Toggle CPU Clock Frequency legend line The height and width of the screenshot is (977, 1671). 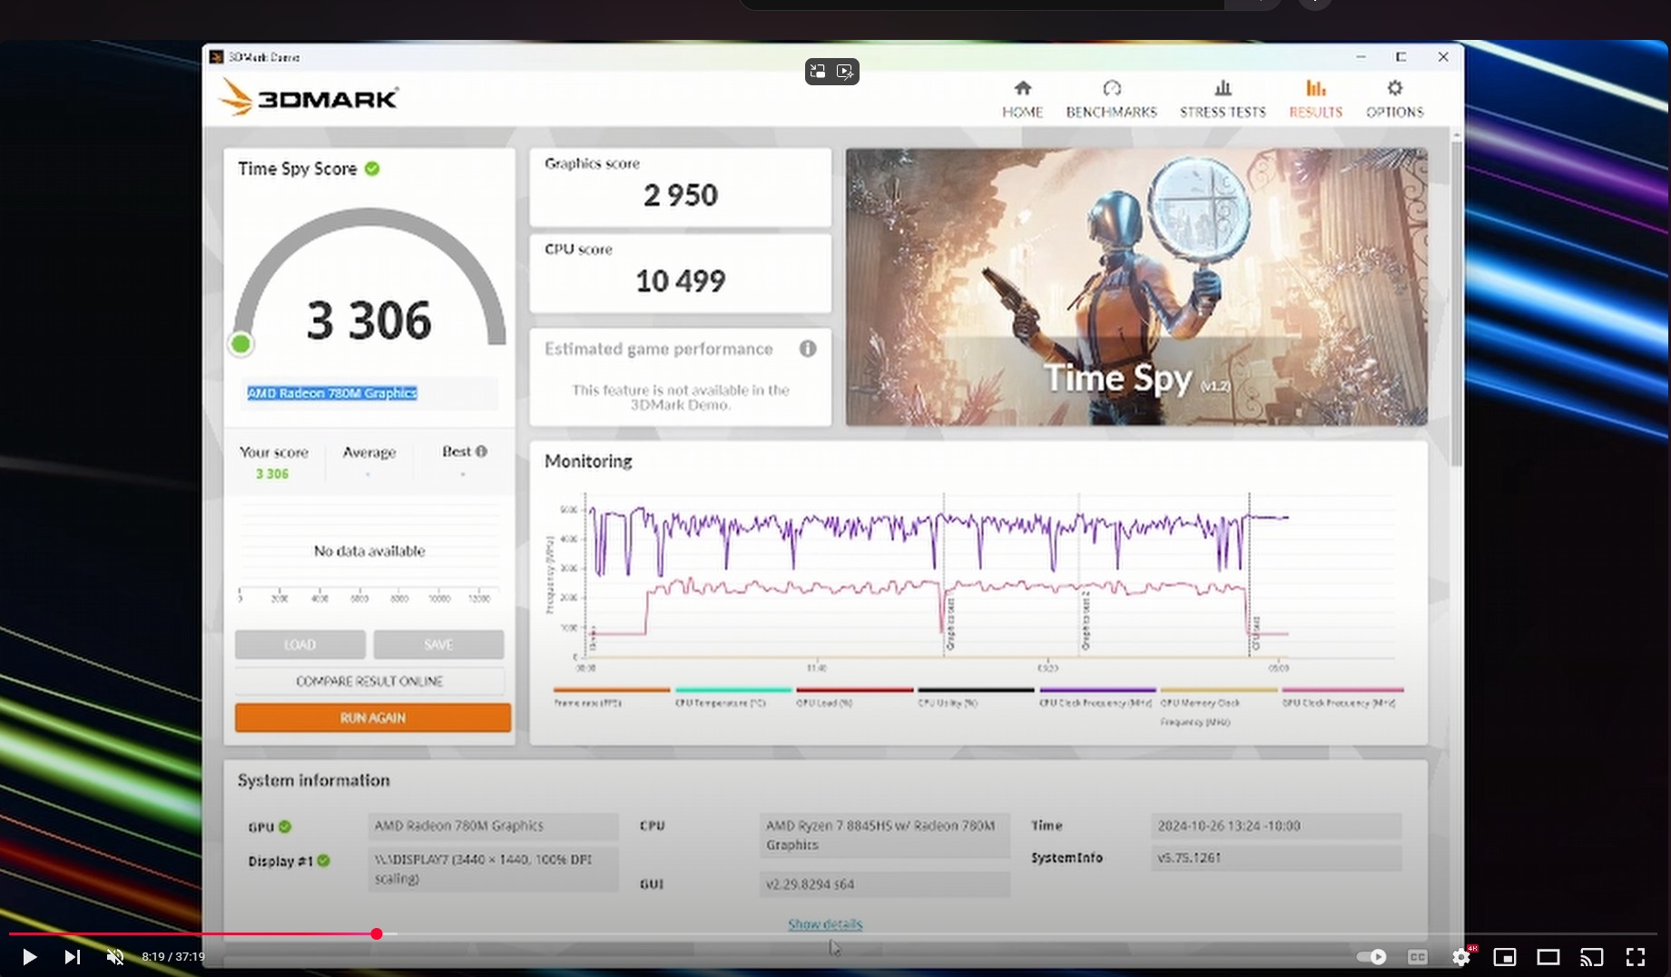1096,697
